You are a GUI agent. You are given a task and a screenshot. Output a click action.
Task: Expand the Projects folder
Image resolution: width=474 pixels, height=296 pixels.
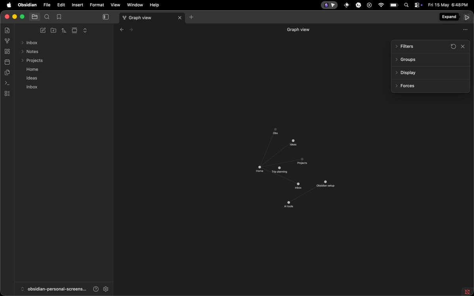click(x=23, y=60)
